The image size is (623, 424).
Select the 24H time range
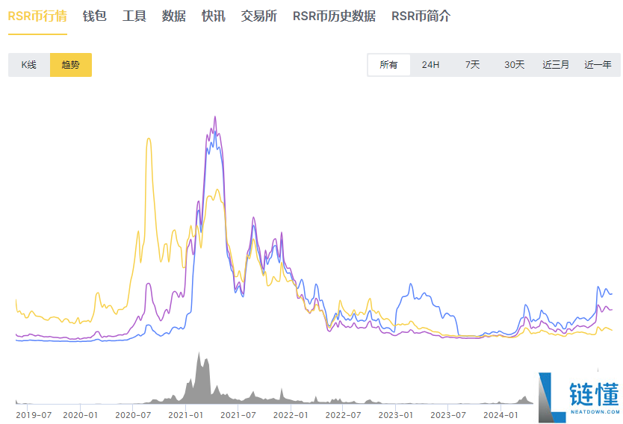[x=431, y=65]
